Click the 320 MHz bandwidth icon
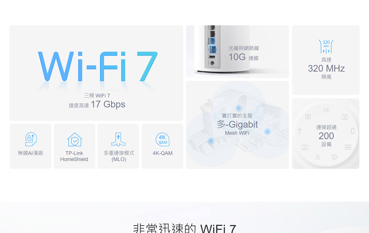Screen dimensions: 369x233 click(326, 47)
